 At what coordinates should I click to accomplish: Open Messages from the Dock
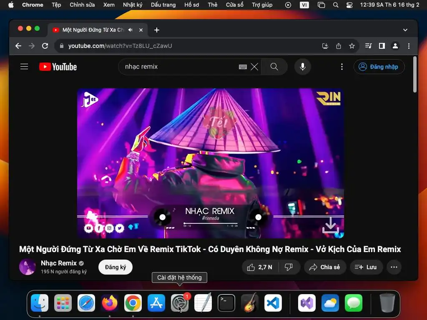pyautogui.click(x=354, y=303)
